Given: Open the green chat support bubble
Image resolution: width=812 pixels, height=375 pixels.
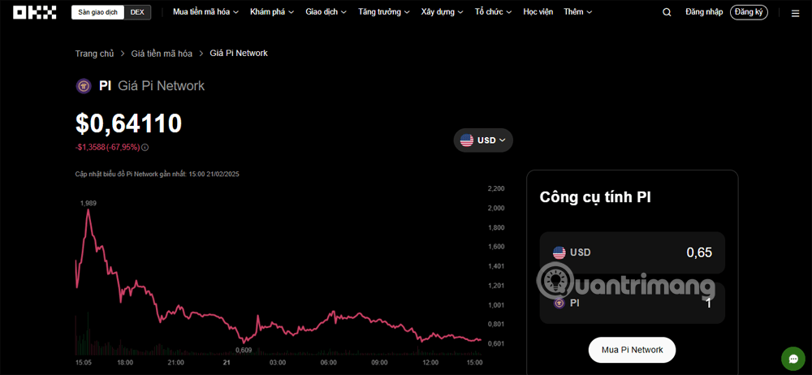Looking at the screenshot, I should pos(793,359).
